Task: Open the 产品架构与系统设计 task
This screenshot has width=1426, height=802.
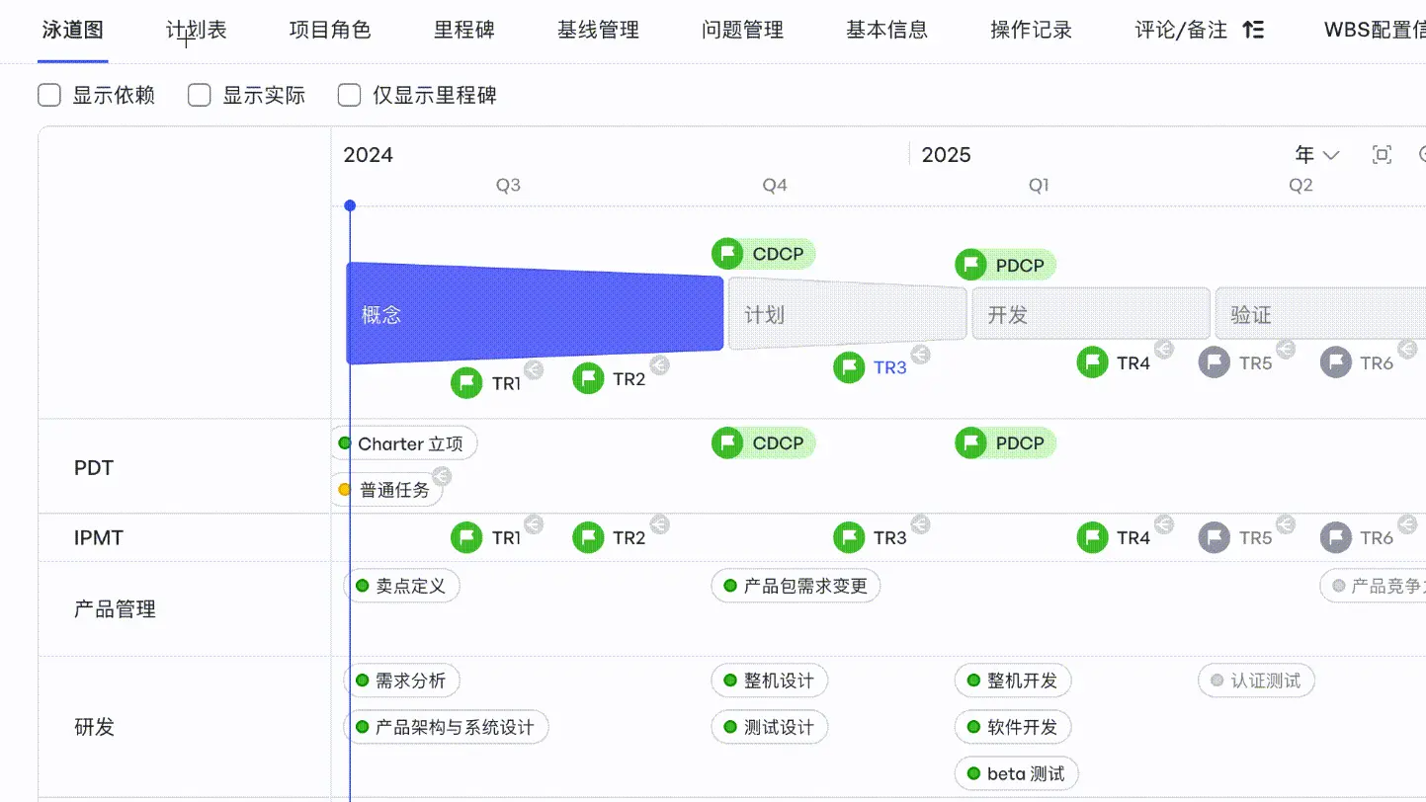Action: pos(446,728)
